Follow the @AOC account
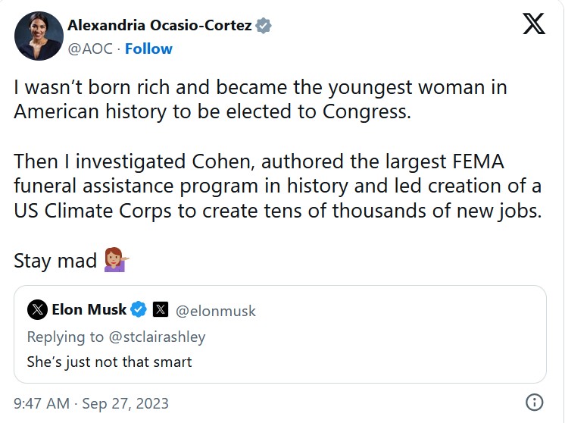The width and height of the screenshot is (565, 423). (x=148, y=49)
